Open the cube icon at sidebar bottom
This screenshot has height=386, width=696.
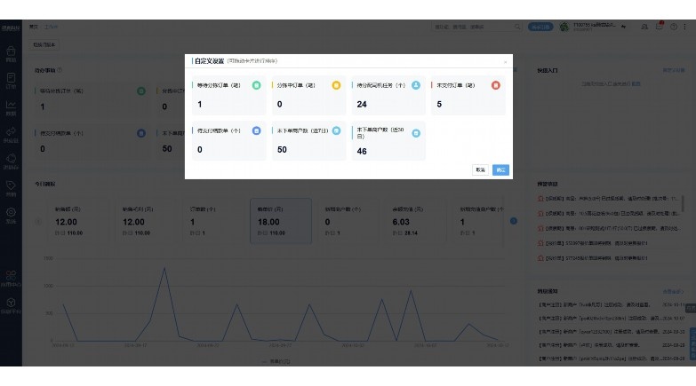(x=11, y=305)
